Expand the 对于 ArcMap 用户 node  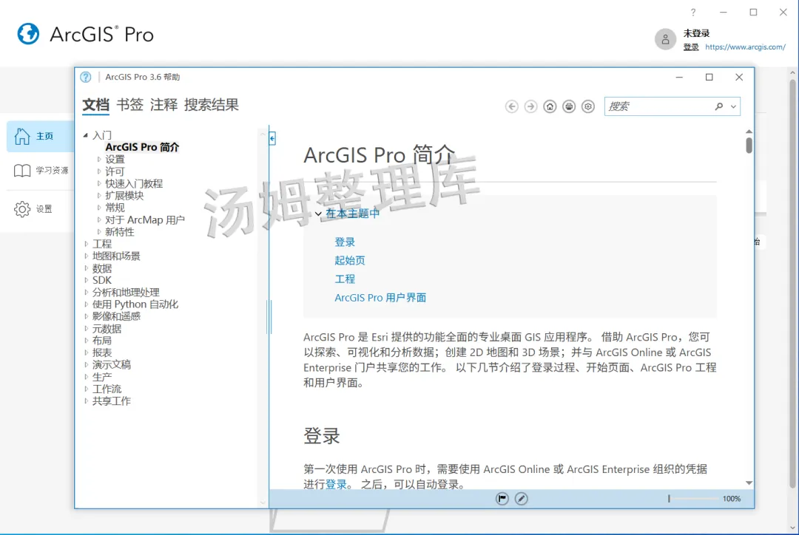click(x=99, y=220)
